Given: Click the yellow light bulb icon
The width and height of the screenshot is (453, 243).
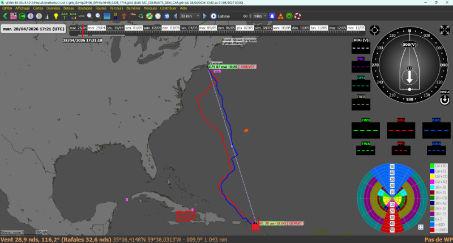Looking at the screenshot, I should 56,16.
